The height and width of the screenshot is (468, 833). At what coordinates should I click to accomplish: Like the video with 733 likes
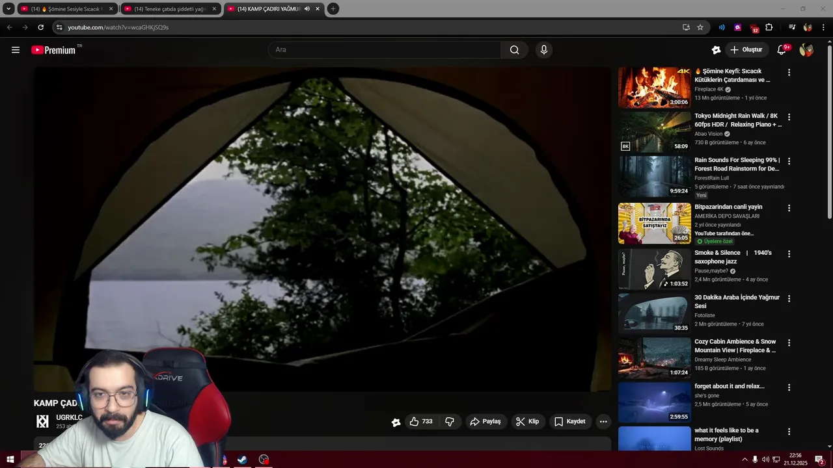pyautogui.click(x=421, y=422)
